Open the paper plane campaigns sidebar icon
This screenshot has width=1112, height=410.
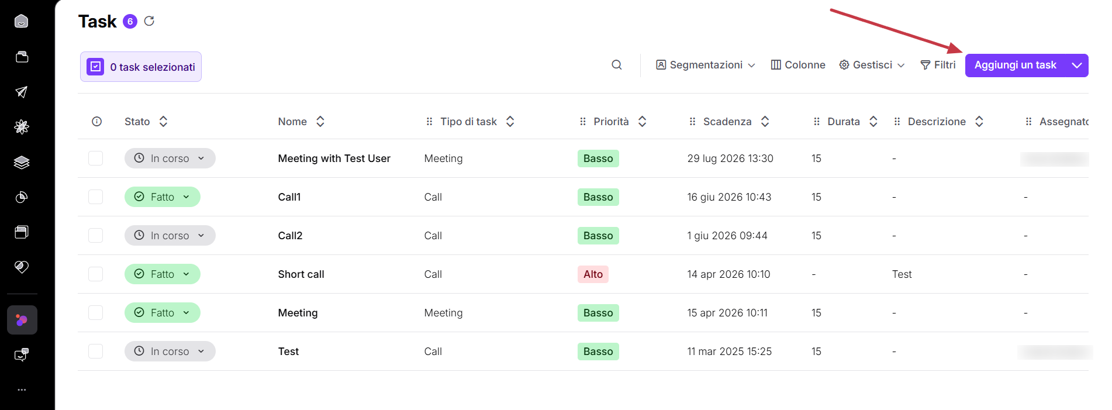click(x=22, y=92)
